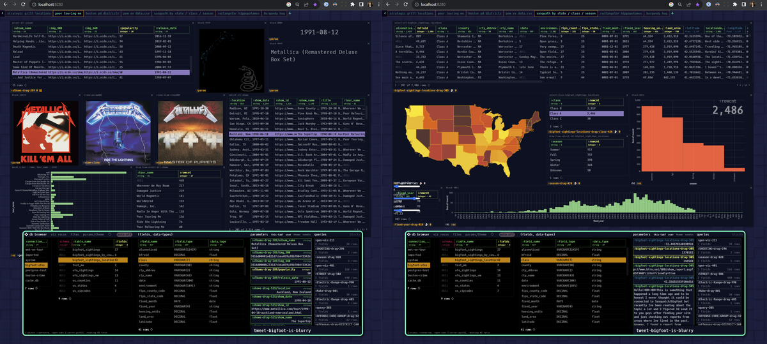Open the left browser's three-dot menu
767x344 pixels.
point(378,4)
